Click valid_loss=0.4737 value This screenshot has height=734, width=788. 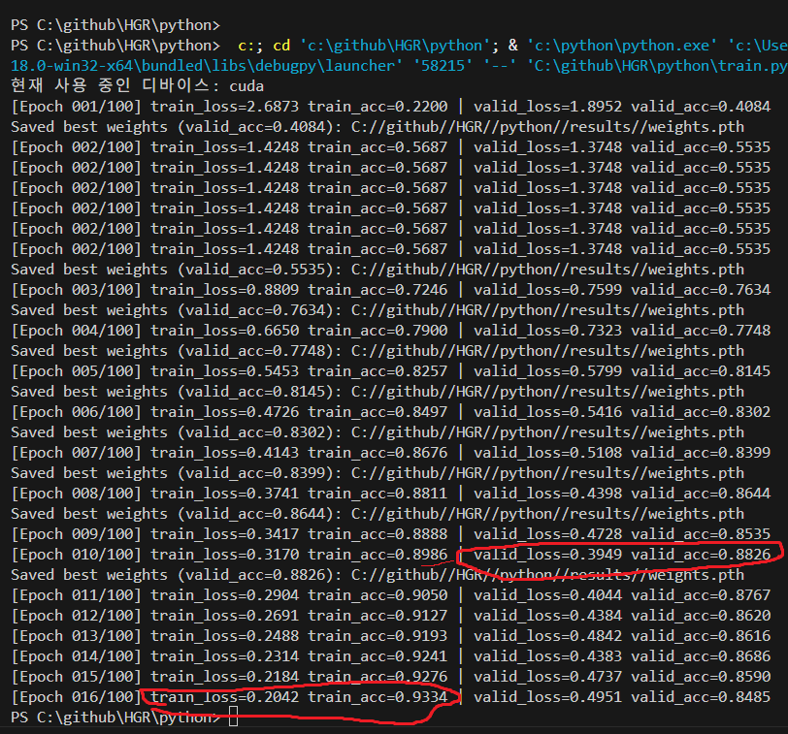(547, 677)
